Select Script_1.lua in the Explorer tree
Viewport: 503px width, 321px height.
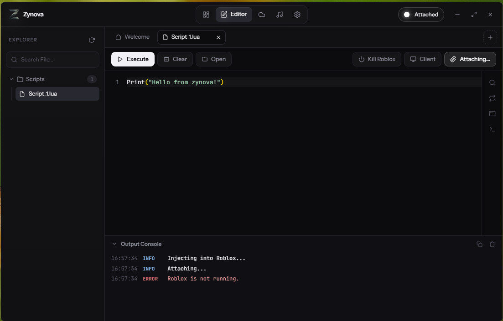(57, 94)
